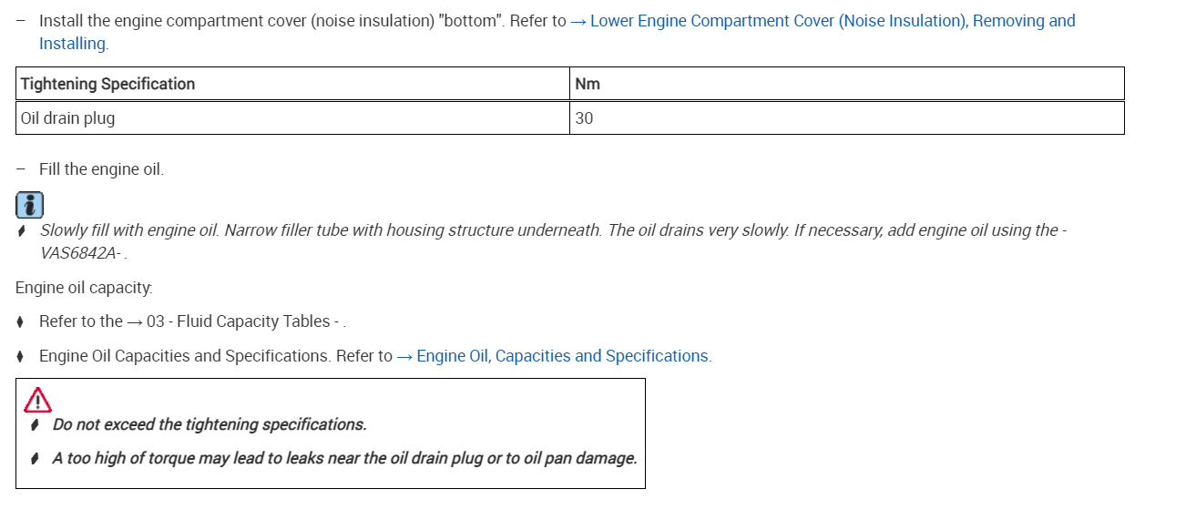Click the blue info note icon

pyautogui.click(x=29, y=205)
